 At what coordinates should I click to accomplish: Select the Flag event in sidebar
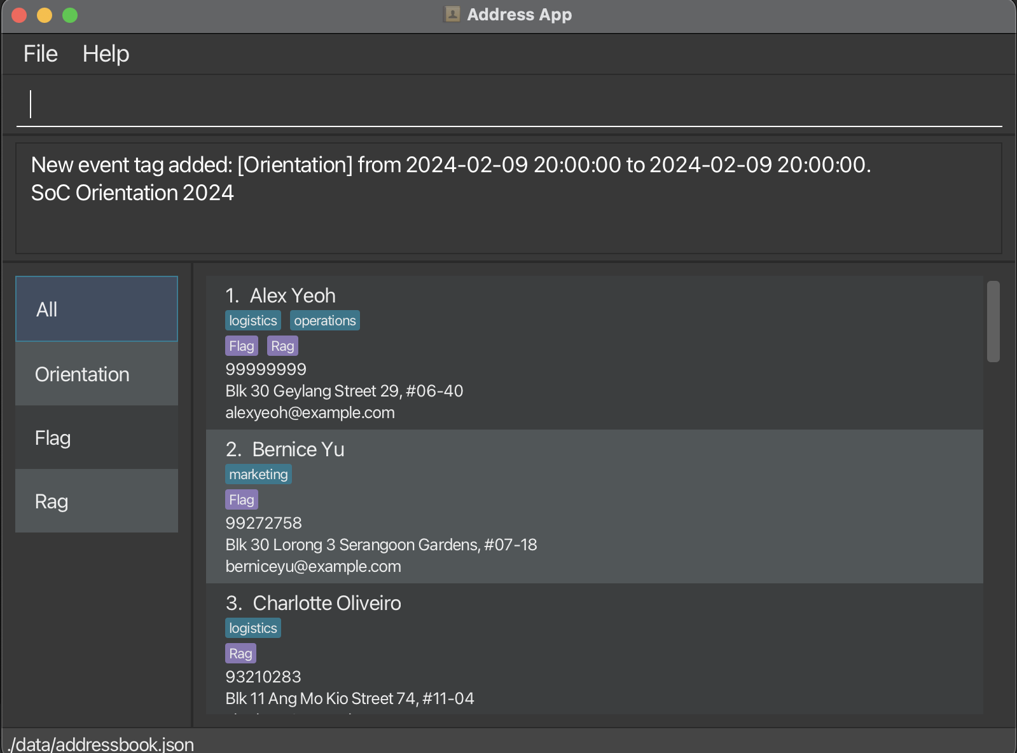[97, 438]
